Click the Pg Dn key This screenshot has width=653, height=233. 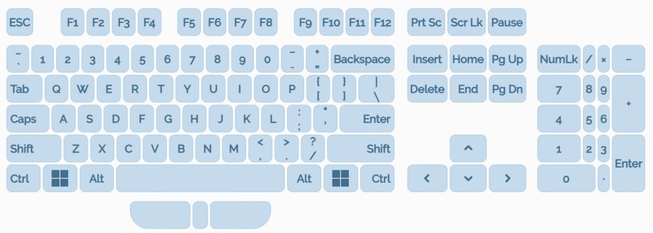[x=507, y=89]
